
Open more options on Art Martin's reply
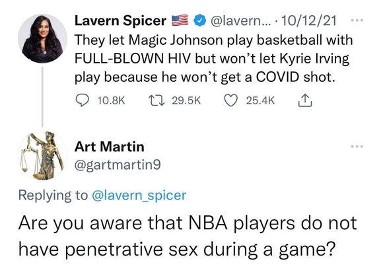(x=357, y=147)
